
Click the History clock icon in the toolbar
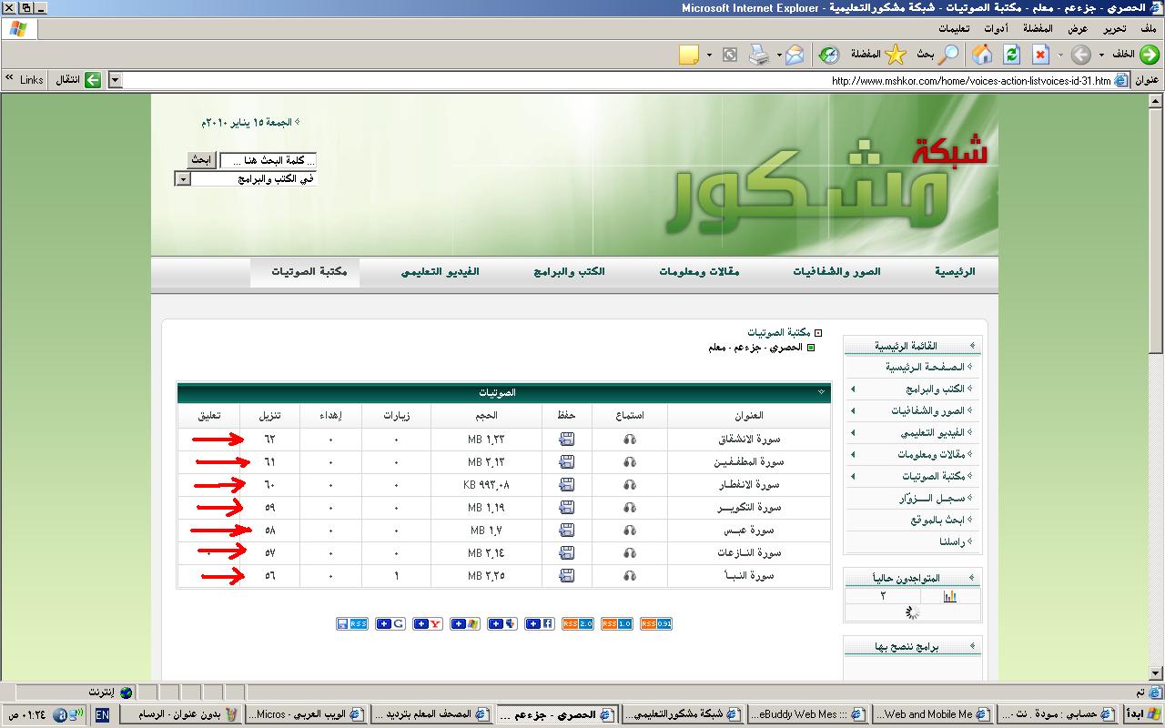828,55
